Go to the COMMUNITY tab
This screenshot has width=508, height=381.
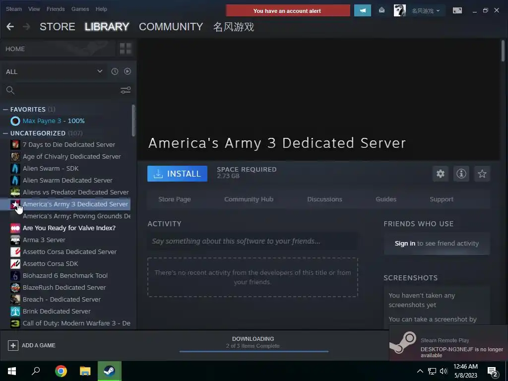pos(171,27)
